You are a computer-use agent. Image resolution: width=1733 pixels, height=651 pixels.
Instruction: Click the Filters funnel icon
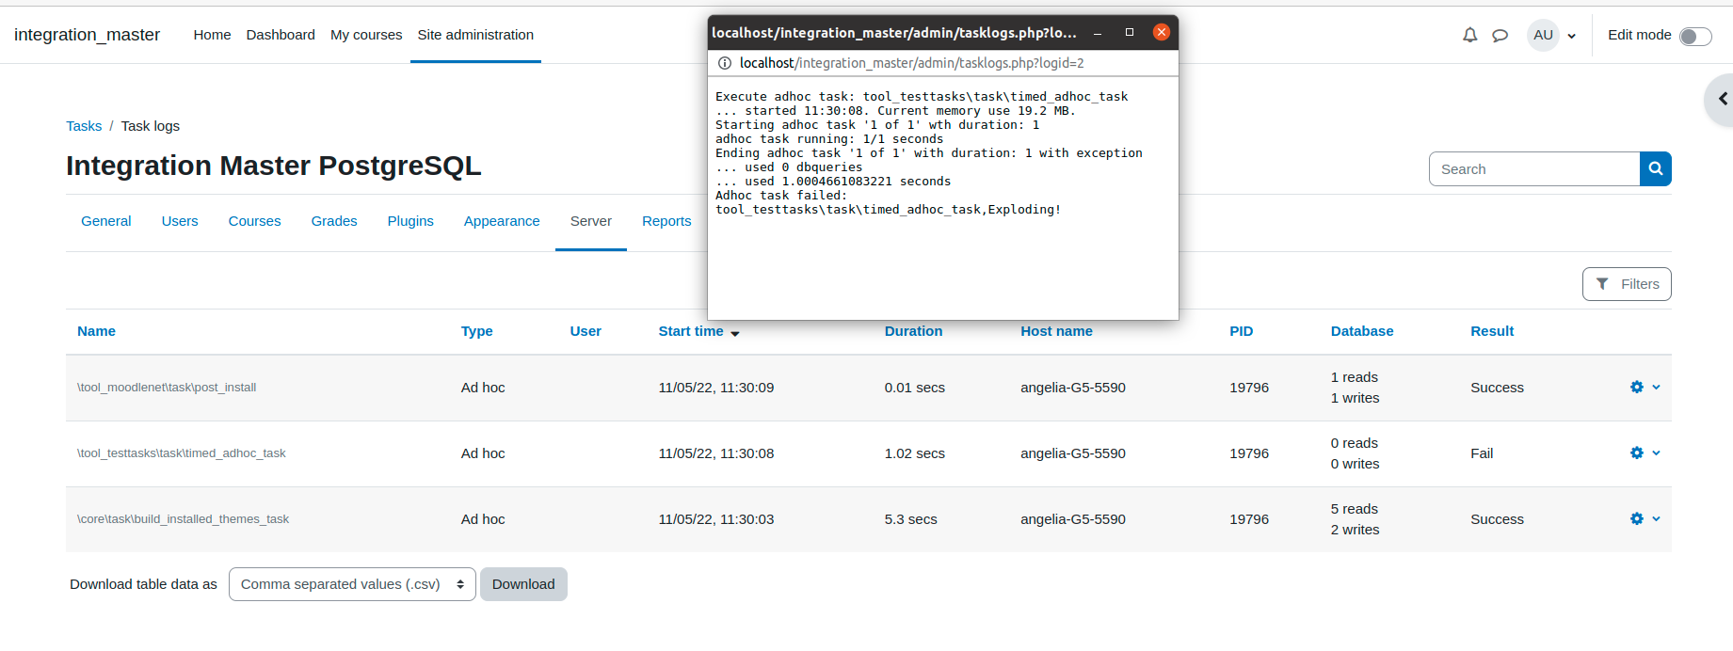coord(1602,284)
